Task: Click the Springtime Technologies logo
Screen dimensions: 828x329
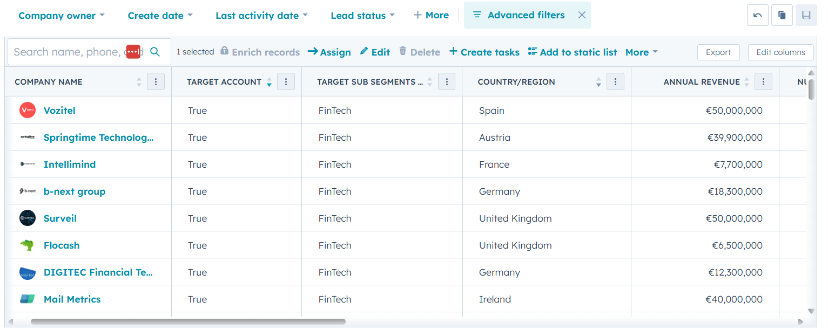Action: (x=28, y=138)
